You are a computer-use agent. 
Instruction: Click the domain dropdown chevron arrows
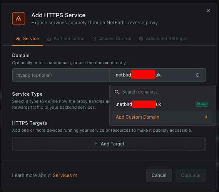(197, 75)
